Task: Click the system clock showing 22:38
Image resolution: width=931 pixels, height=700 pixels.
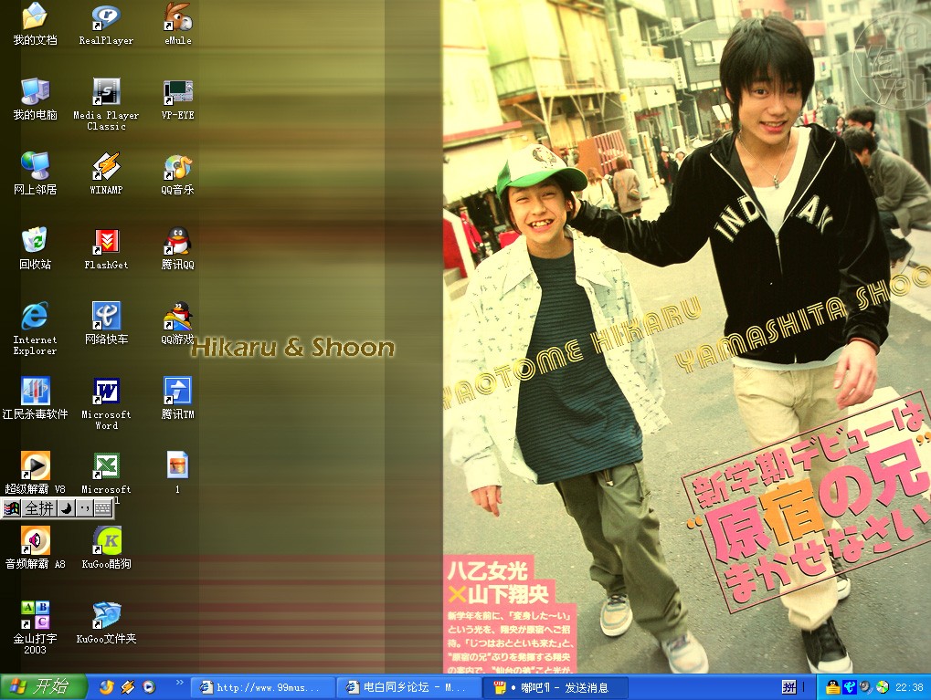Action: pos(909,687)
